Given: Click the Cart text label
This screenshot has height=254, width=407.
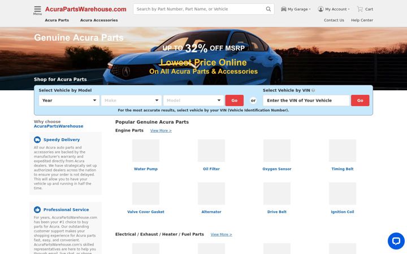Looking at the screenshot, I should (x=369, y=9).
